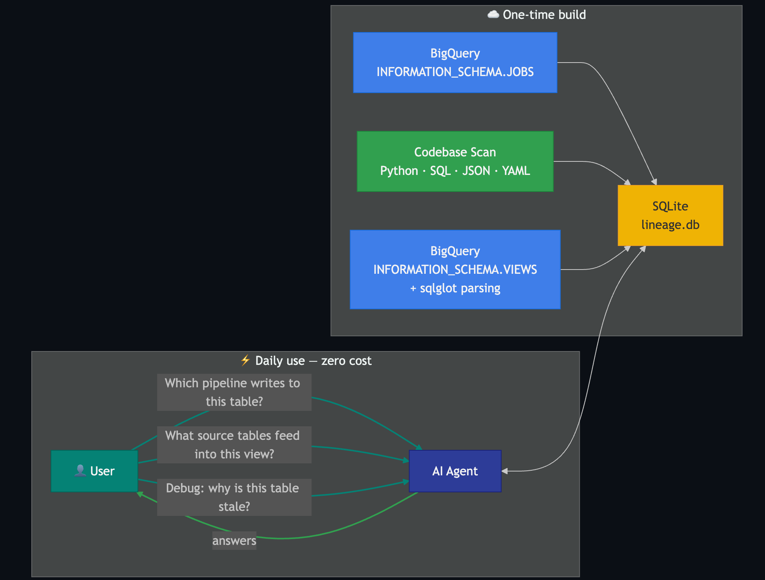
Task: Click the lightning bolt icon beside Daily use
Action: click(245, 360)
